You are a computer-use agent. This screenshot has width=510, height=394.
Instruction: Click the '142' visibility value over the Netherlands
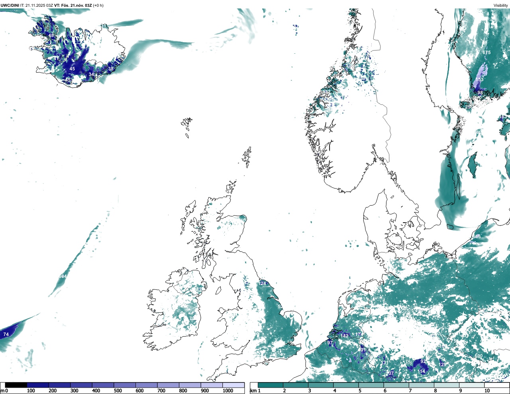click(345, 336)
